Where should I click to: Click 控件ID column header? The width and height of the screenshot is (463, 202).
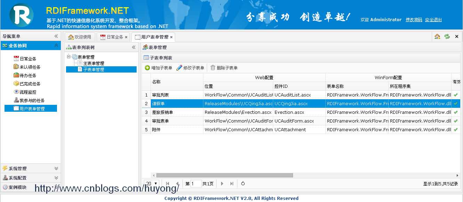(x=299, y=86)
